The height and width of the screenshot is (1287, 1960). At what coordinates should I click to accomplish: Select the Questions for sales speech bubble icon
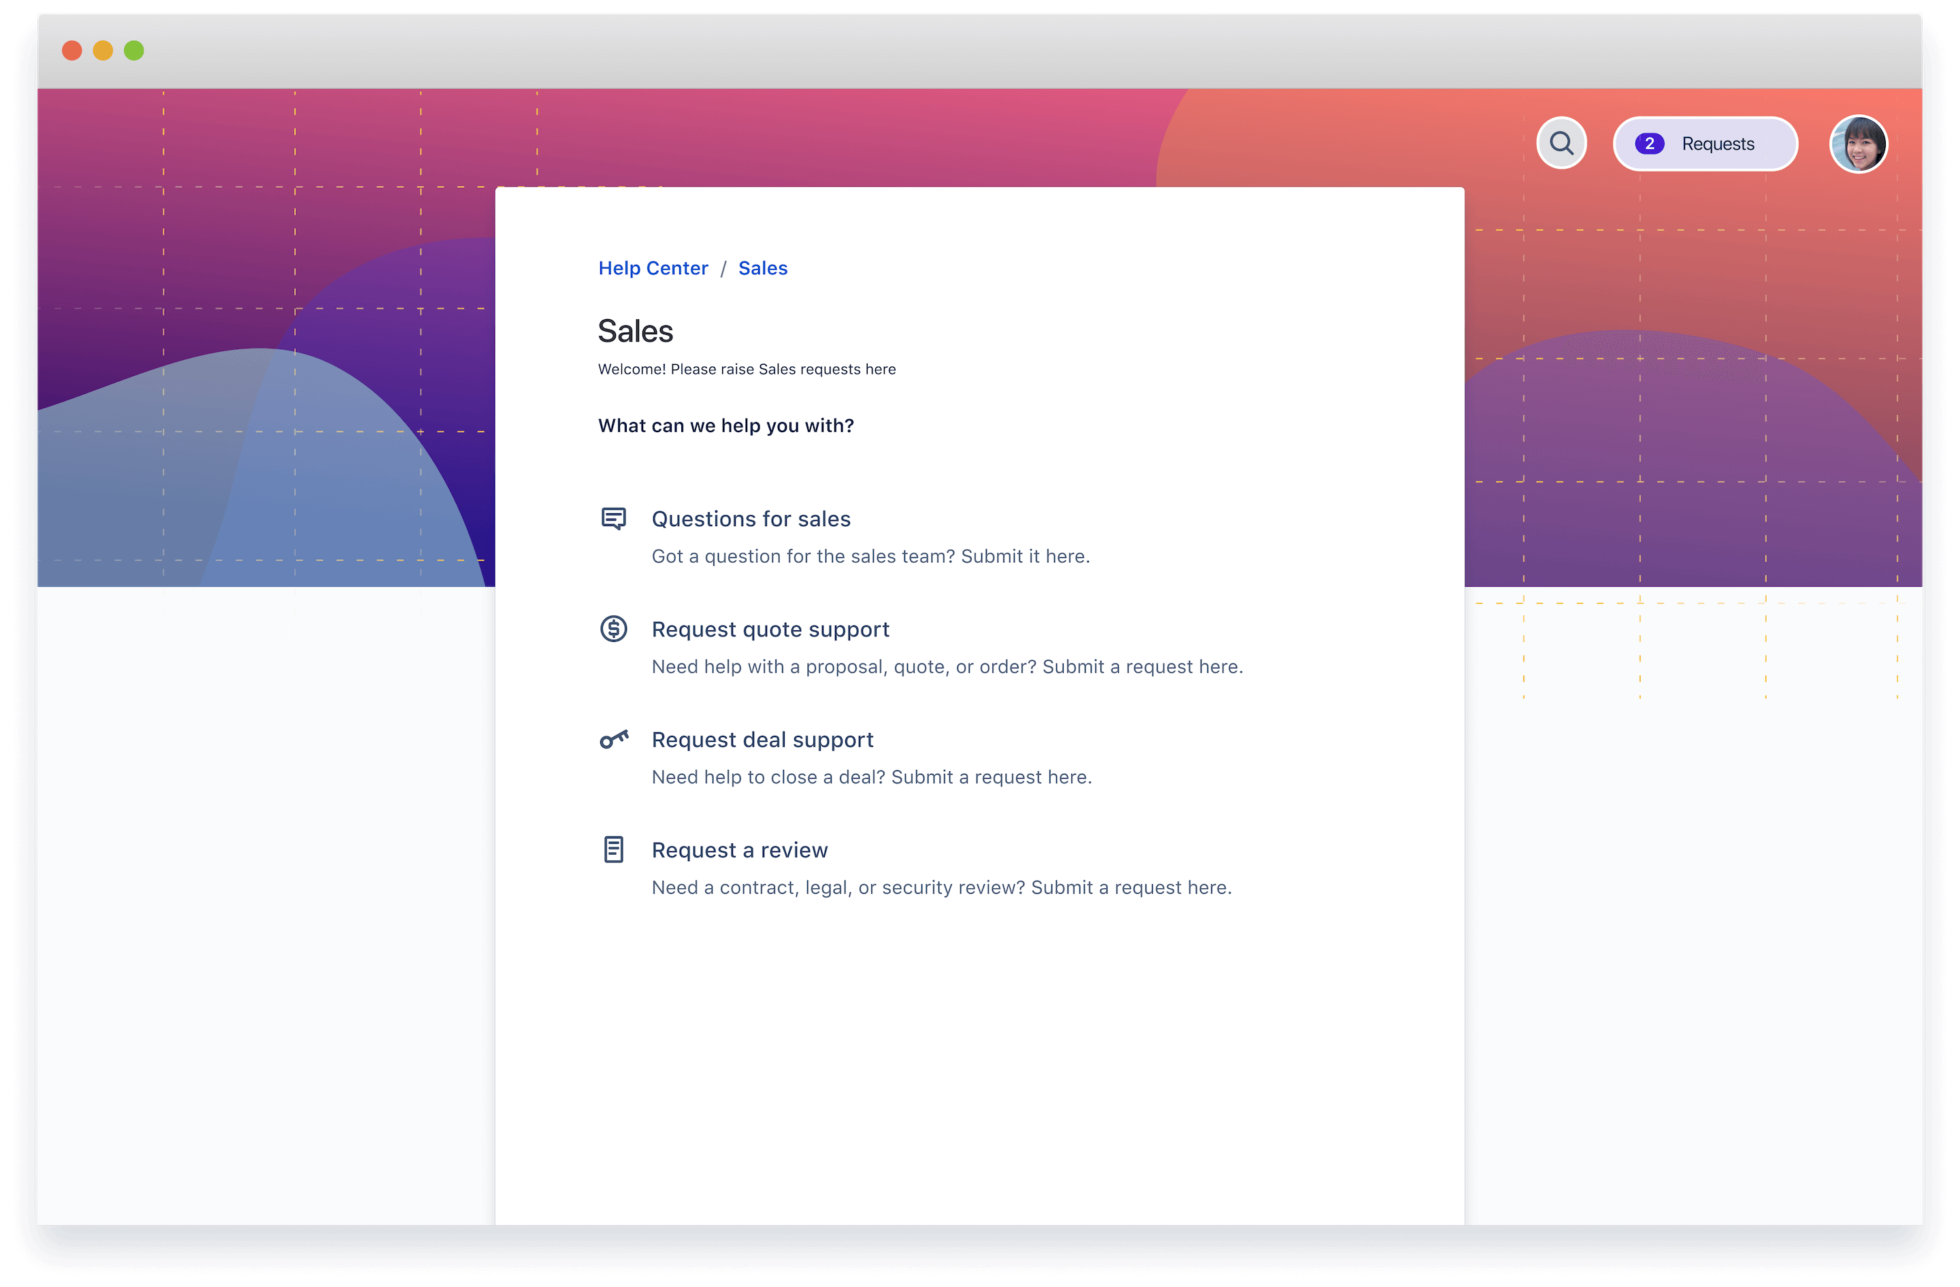614,519
